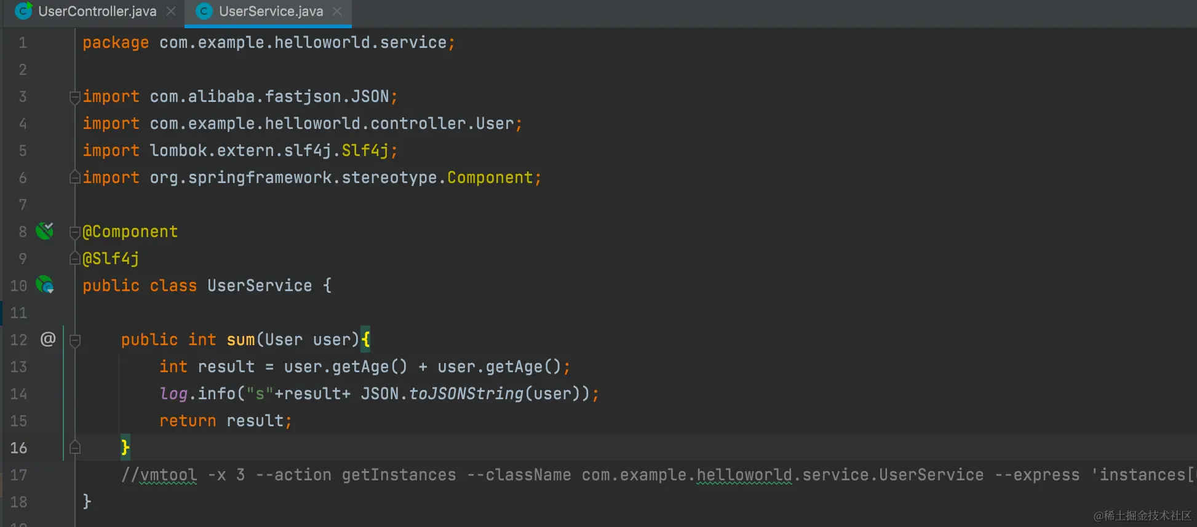Click 'org.springframework.stereotype' in the import
1197x527 pixels.
(x=293, y=178)
